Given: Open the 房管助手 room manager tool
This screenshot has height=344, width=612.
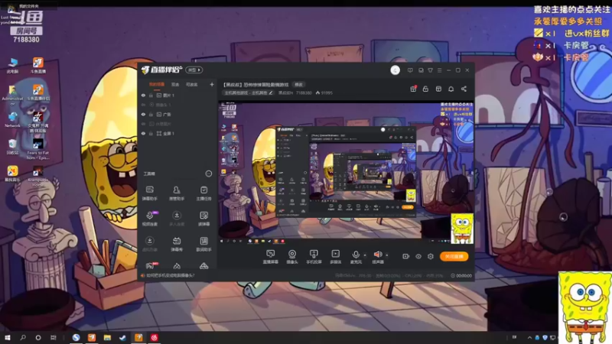Looking at the screenshot, I should [x=177, y=193].
